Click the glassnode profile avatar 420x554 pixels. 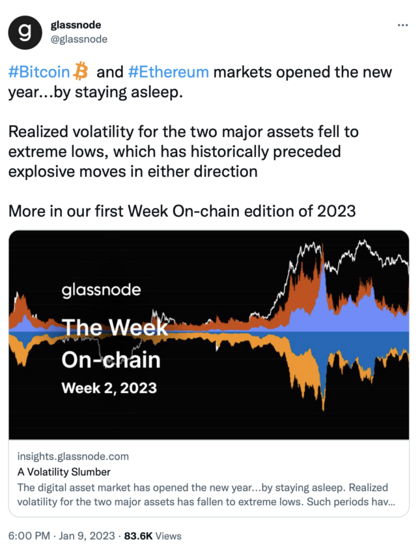click(25, 32)
